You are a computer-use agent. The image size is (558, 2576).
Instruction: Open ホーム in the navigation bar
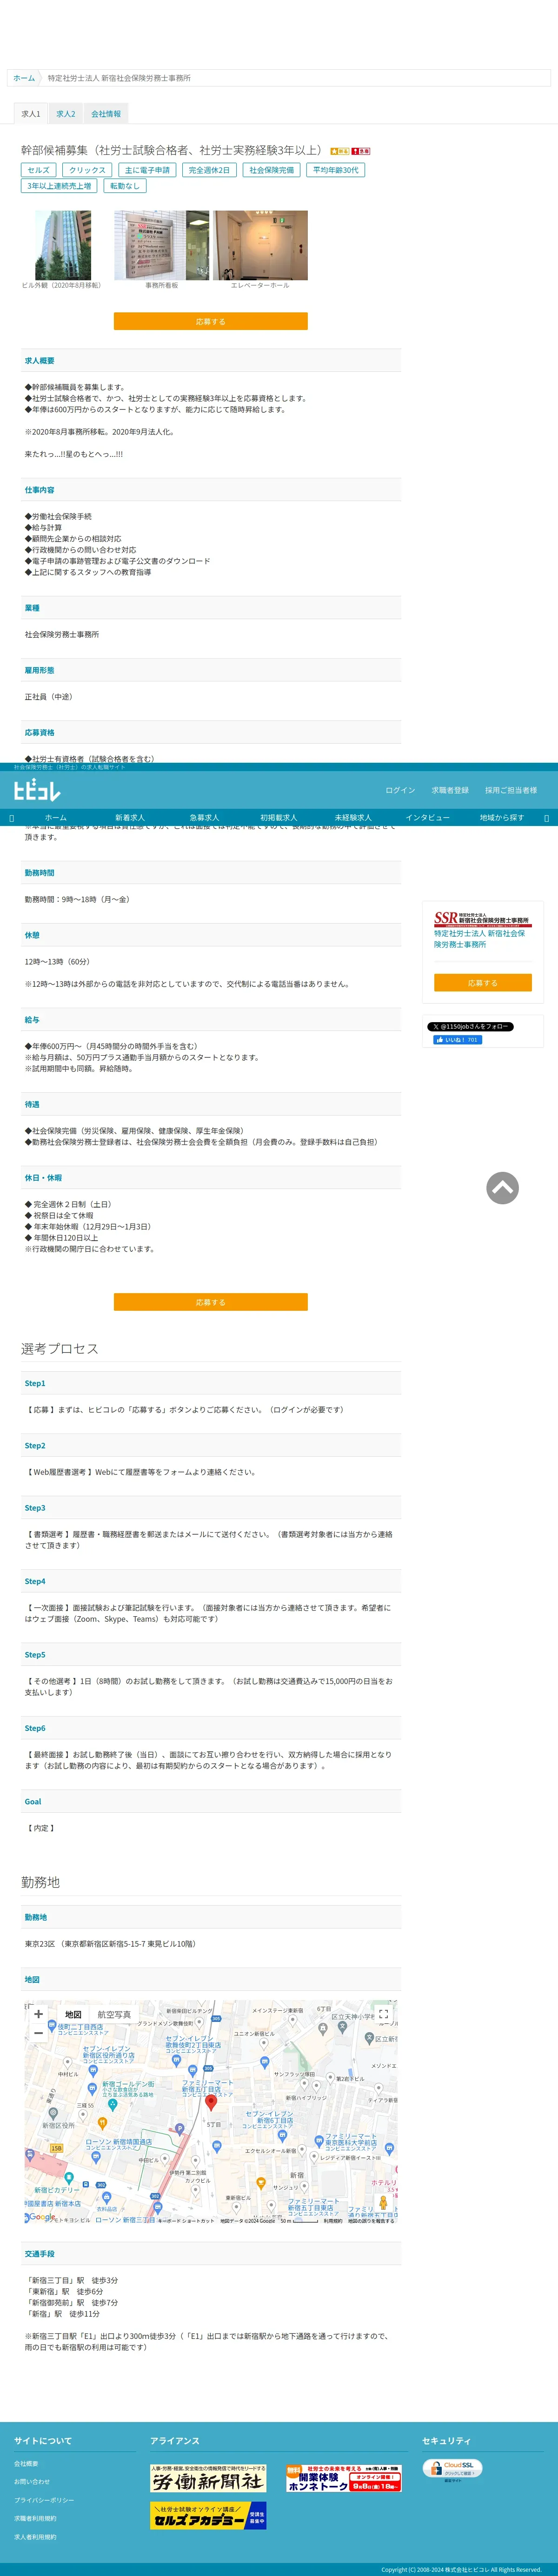click(56, 817)
